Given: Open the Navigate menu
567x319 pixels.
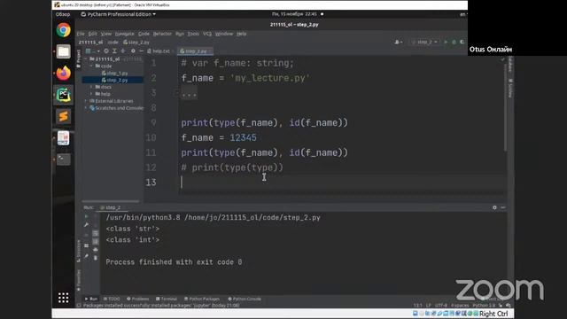Looking at the screenshot, I should [x=124, y=34].
